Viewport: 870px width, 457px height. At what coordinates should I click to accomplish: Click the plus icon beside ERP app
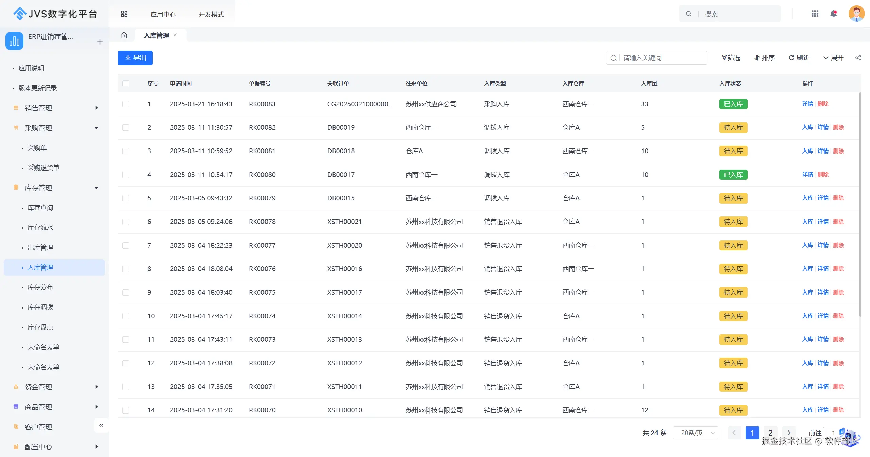click(x=100, y=42)
